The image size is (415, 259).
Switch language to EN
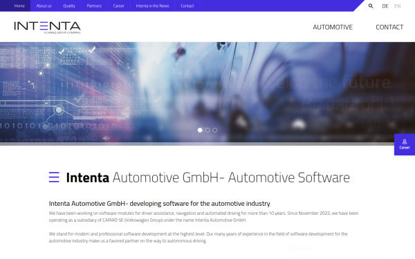click(397, 6)
